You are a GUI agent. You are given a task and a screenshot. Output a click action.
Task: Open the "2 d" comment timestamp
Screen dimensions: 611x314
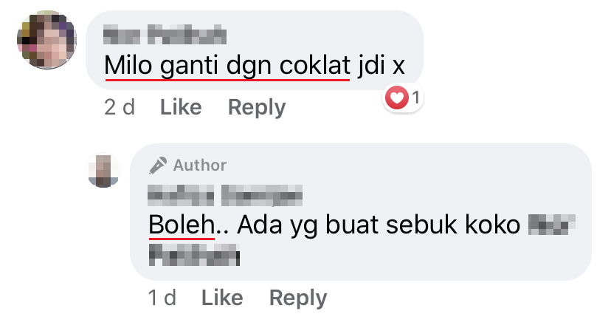(120, 107)
